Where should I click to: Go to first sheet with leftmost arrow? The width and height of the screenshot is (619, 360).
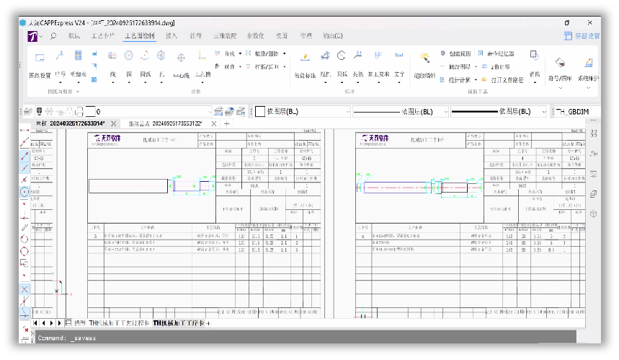(35, 323)
